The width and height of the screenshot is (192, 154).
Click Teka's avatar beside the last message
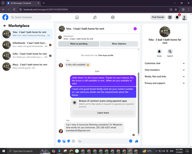(61, 131)
